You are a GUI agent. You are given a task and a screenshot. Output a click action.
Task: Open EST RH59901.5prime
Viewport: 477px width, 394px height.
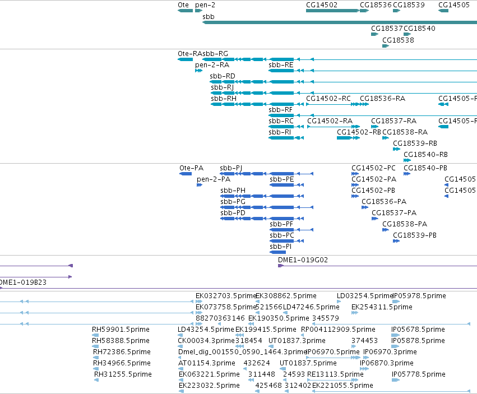coord(95,335)
